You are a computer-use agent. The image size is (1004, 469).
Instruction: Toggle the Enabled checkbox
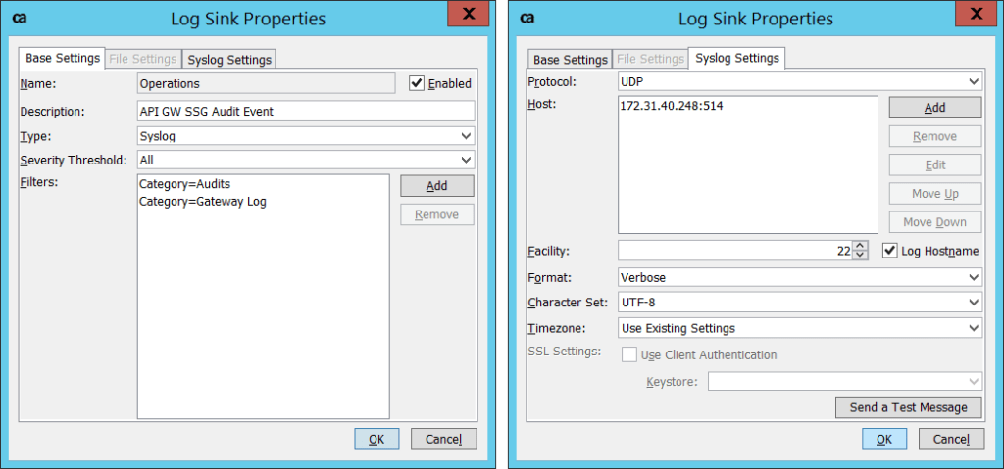coord(417,84)
